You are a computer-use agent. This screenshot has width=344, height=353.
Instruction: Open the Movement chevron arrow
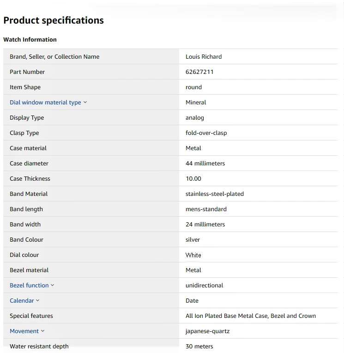pos(42,331)
